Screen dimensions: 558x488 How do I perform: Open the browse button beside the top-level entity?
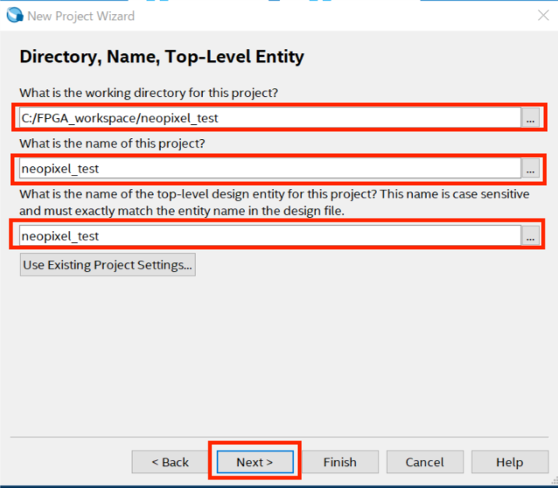531,236
